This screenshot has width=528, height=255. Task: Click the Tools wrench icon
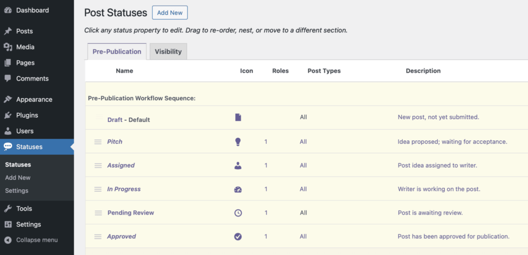(8, 209)
